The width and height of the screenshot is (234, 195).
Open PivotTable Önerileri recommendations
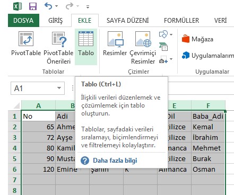click(x=58, y=48)
